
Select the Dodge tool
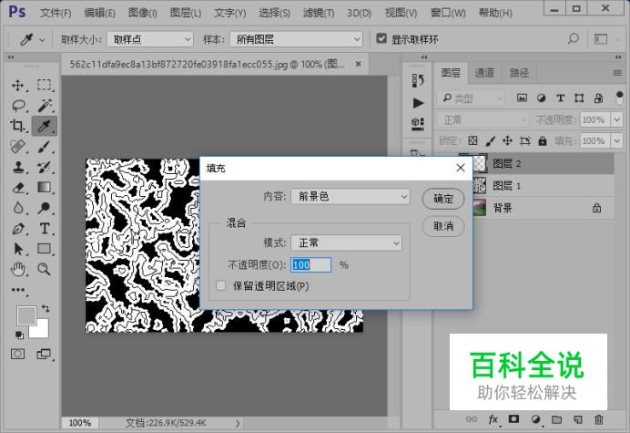tap(45, 208)
